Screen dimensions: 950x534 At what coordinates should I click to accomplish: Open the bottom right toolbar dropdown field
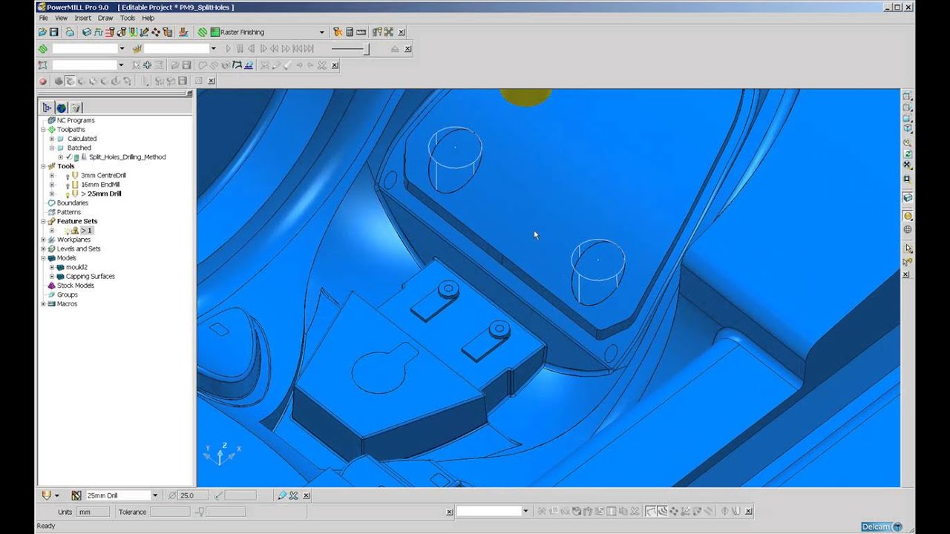[x=525, y=511]
